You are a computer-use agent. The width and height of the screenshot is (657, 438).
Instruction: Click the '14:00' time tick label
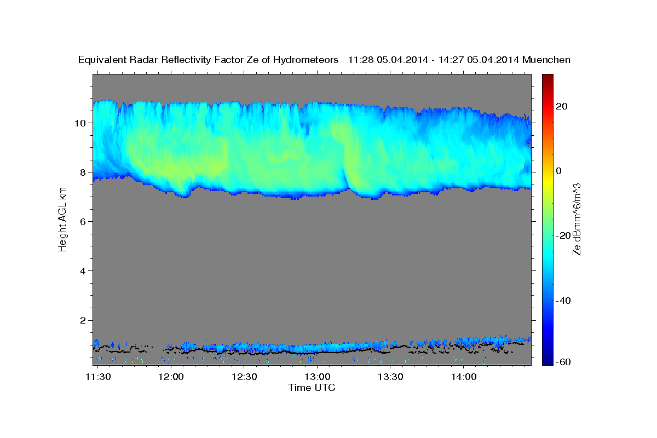pos(463,377)
